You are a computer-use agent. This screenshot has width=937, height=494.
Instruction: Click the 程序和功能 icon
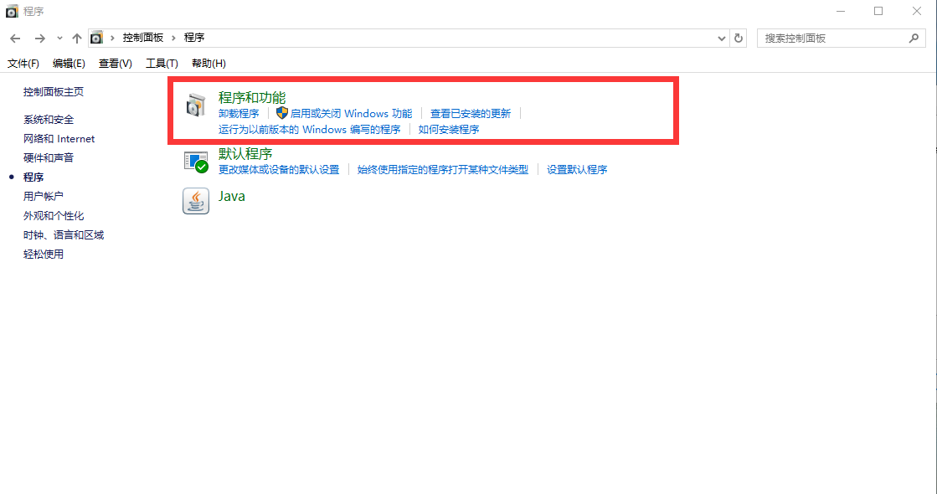195,105
